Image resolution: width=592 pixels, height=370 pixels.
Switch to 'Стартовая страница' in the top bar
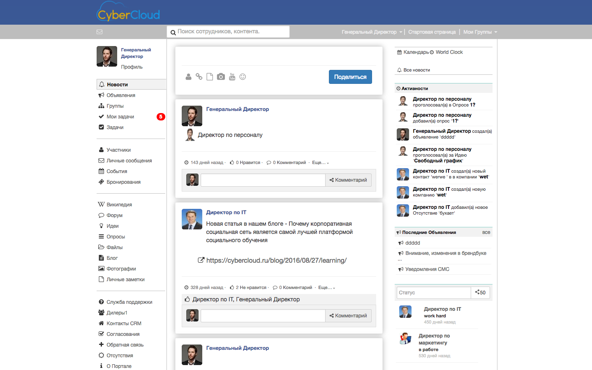(432, 32)
